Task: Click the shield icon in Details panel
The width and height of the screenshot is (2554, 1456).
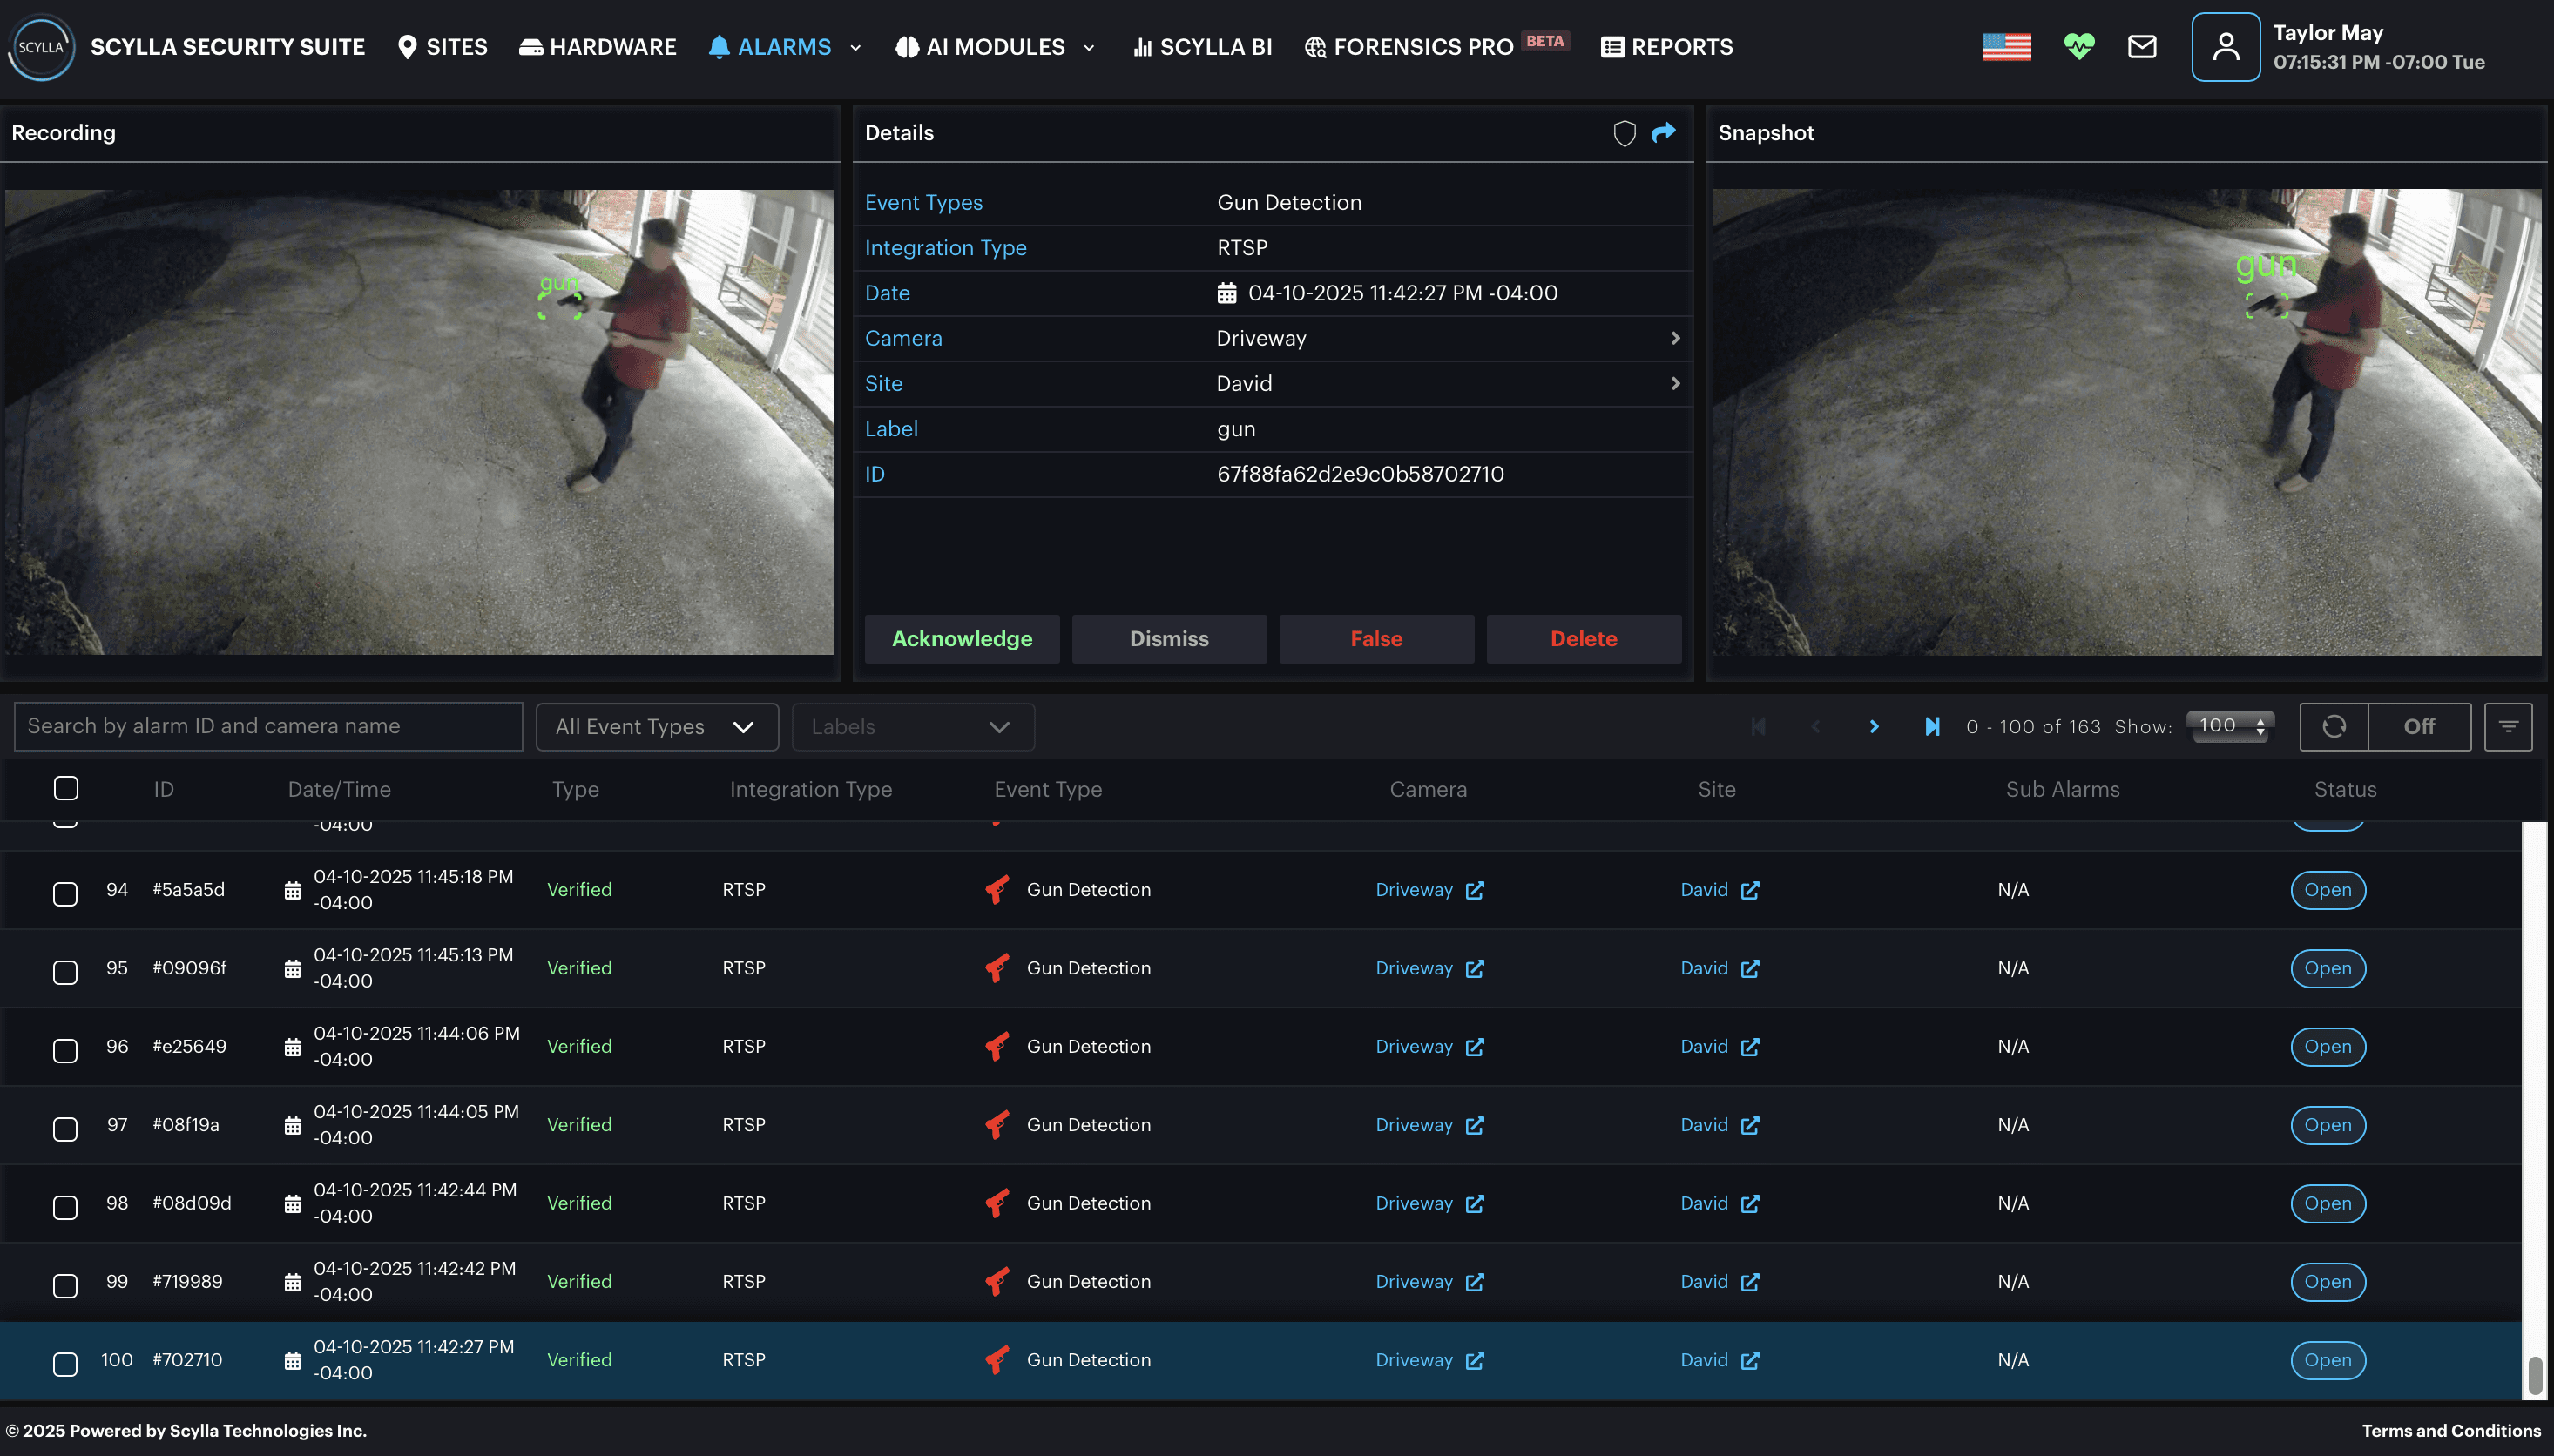Action: (x=1625, y=133)
